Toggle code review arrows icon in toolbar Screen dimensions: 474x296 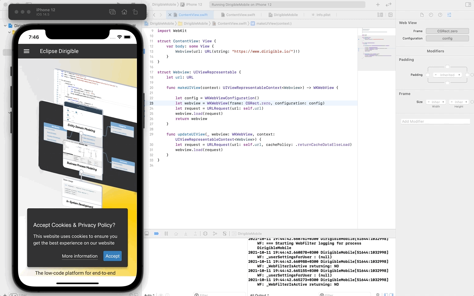click(389, 5)
